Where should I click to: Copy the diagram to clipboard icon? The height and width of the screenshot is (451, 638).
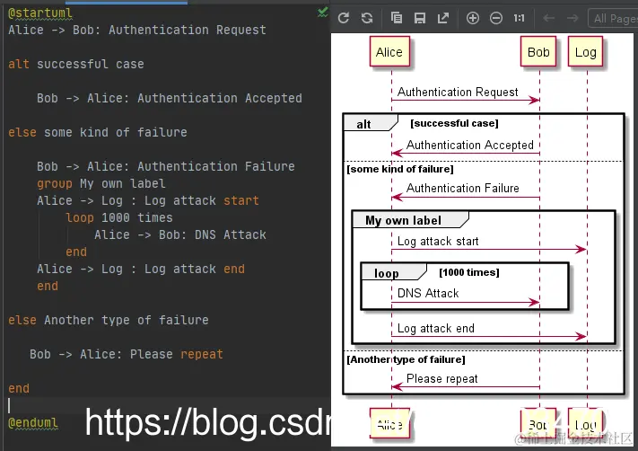click(397, 18)
